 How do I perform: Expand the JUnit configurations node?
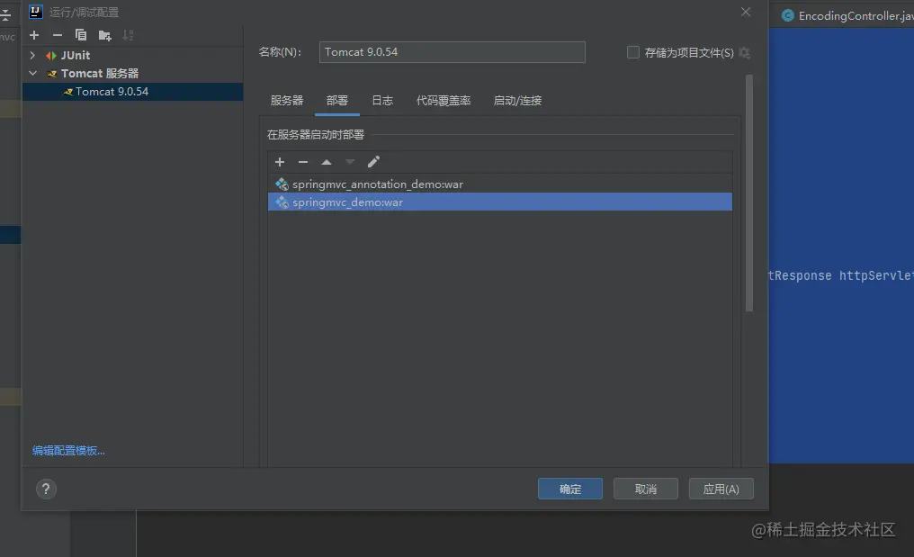(32, 56)
